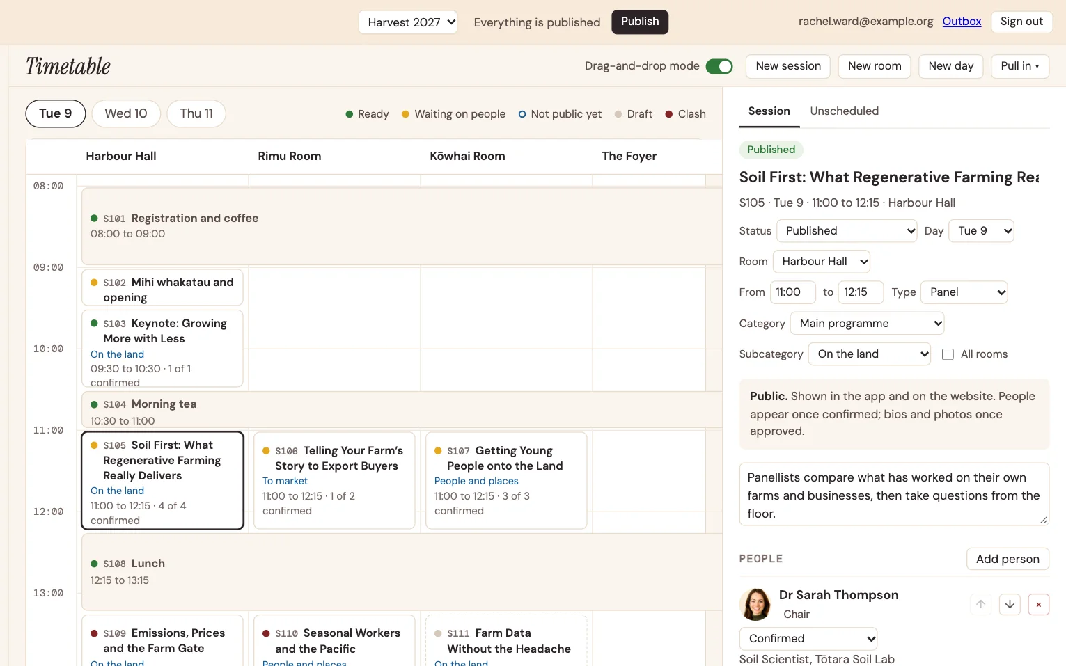Click Dr Sarah Thompson's avatar photo
This screenshot has width=1066, height=666.
tap(755, 604)
